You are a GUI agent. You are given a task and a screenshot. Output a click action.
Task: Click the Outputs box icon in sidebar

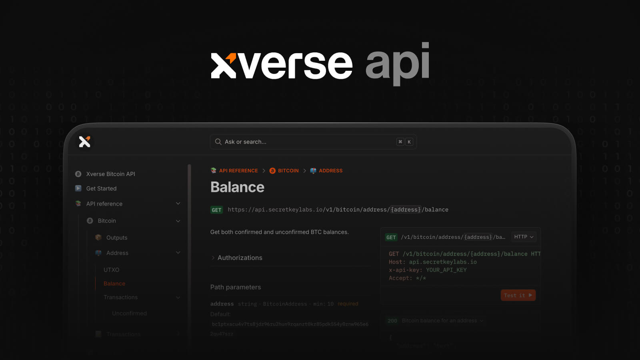pyautogui.click(x=98, y=238)
